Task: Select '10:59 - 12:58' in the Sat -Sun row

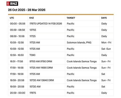Action: coord(17,49)
